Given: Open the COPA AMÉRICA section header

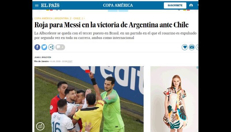Looking at the screenshot, I should [x=118, y=5].
